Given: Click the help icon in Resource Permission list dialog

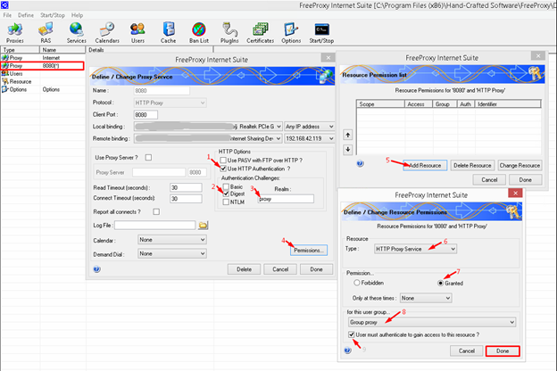Looking at the screenshot, I should point(360,163).
